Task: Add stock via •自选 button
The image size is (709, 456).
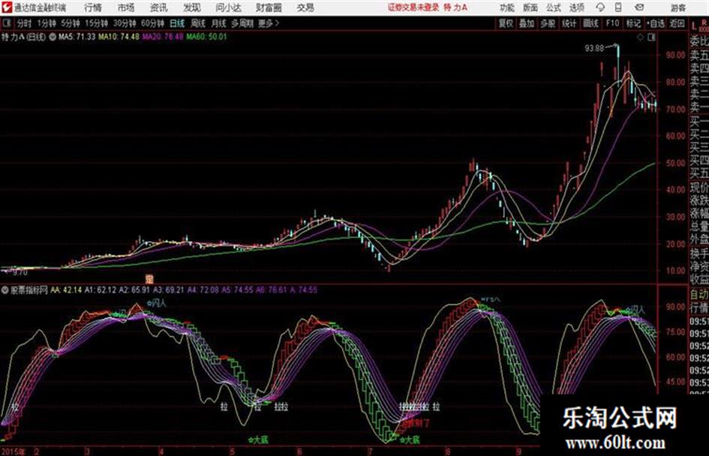Action: click(655, 23)
